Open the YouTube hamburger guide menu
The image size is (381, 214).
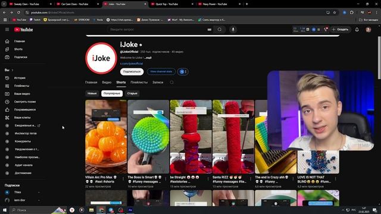pos(7,29)
